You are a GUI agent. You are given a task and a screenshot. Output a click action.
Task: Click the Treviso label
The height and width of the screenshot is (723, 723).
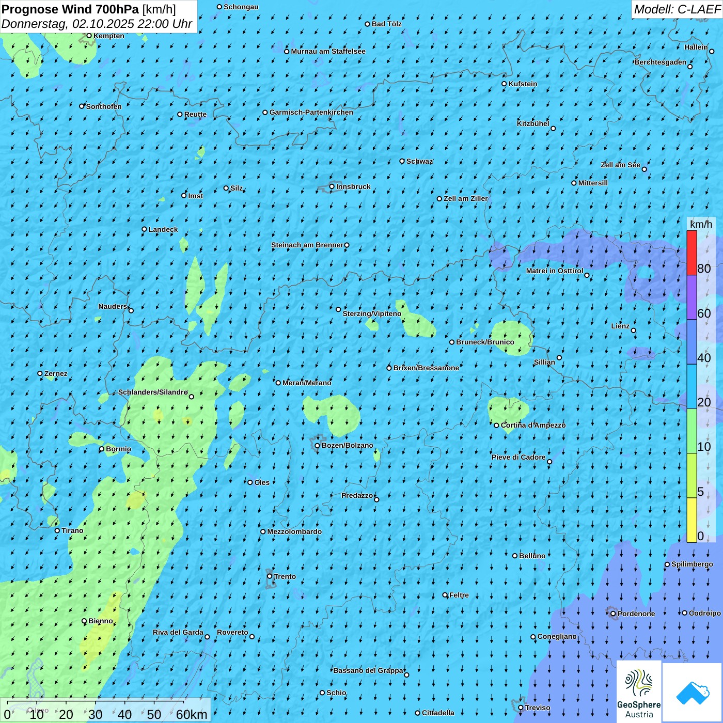[x=537, y=708]
